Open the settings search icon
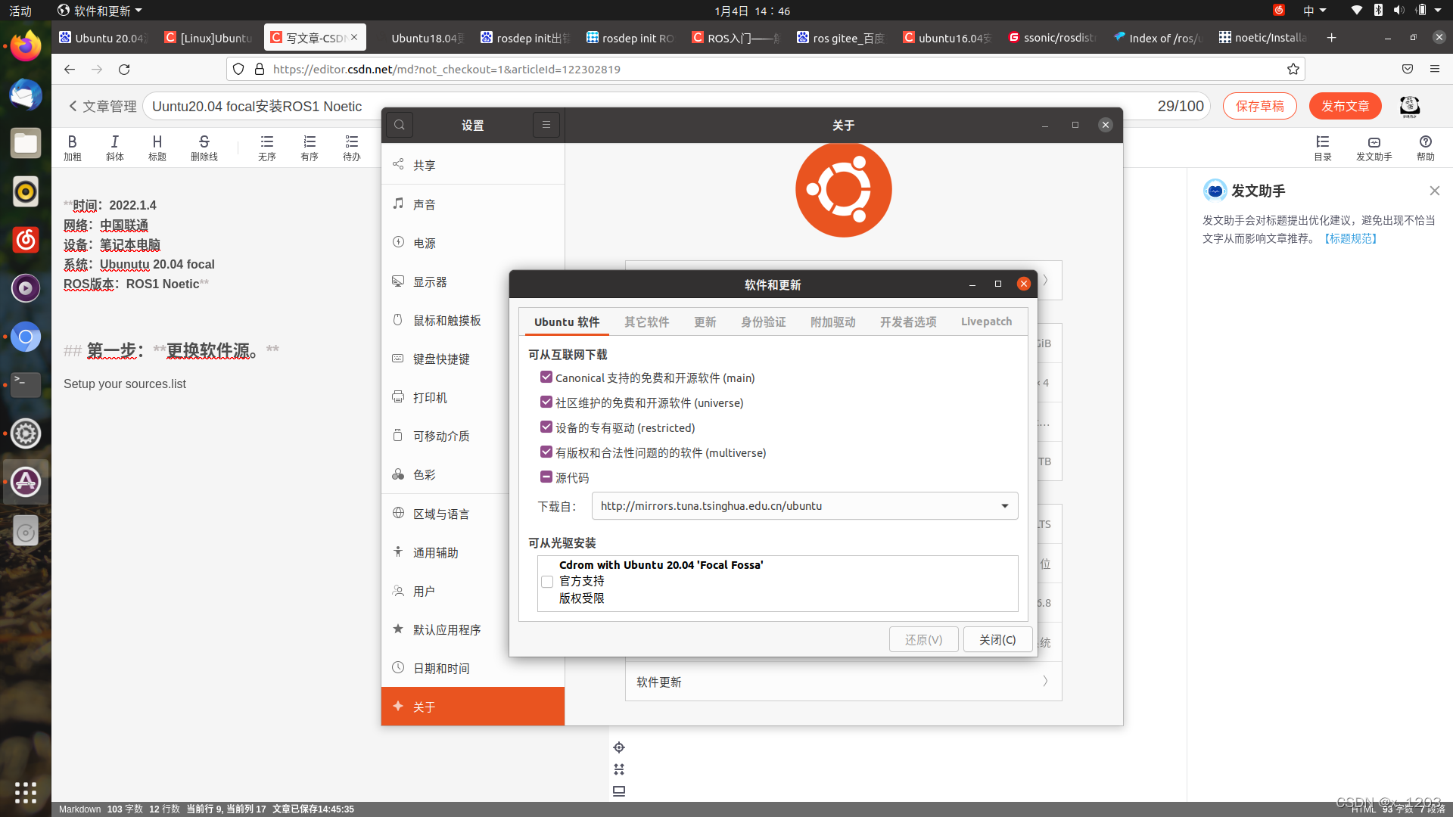 tap(400, 125)
